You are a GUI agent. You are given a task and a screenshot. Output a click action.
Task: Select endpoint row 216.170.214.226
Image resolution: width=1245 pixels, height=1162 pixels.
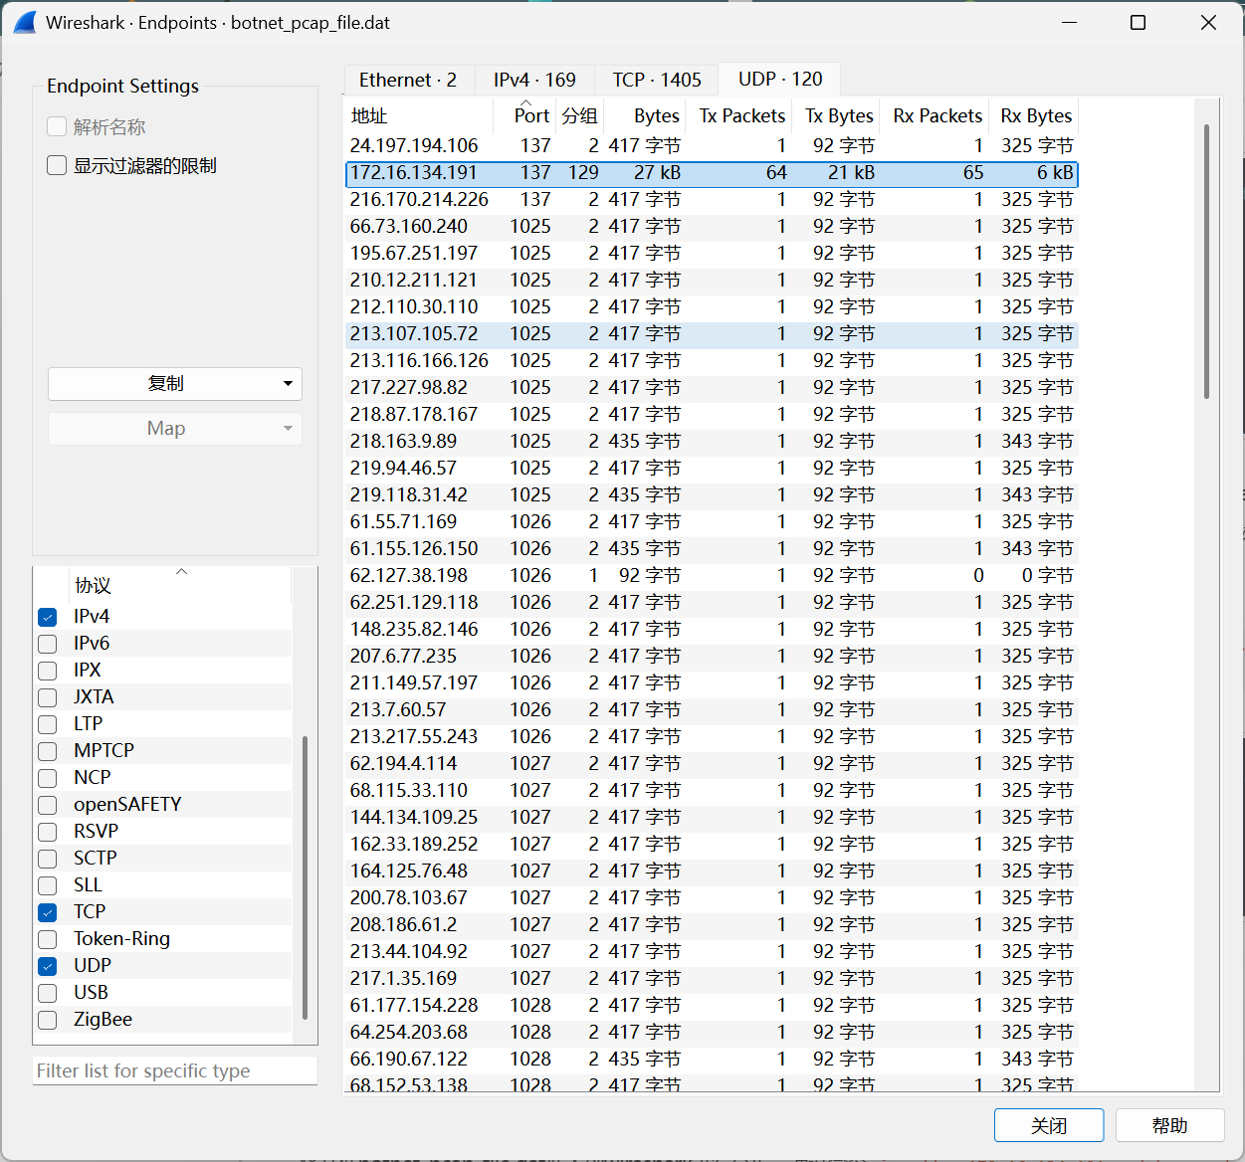(x=712, y=200)
